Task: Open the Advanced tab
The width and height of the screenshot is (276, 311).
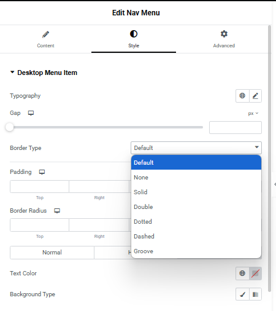Action: click(x=224, y=39)
